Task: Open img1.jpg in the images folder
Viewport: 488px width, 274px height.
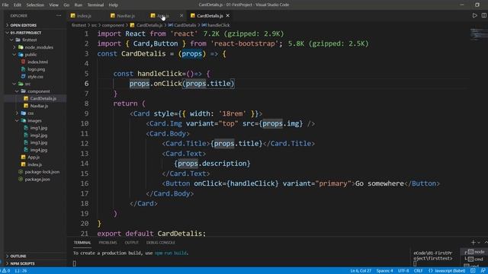Action: pos(39,128)
